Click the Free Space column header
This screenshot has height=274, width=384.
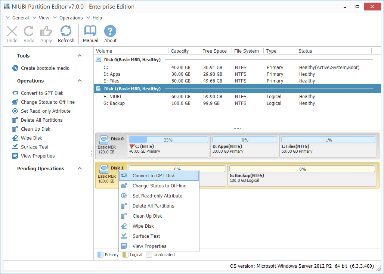[x=216, y=51]
